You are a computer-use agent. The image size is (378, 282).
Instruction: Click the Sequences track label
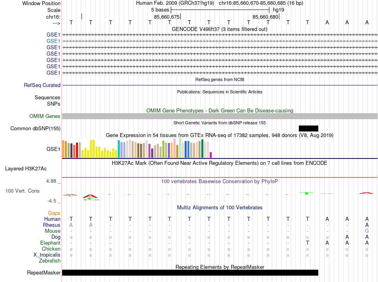click(x=47, y=97)
